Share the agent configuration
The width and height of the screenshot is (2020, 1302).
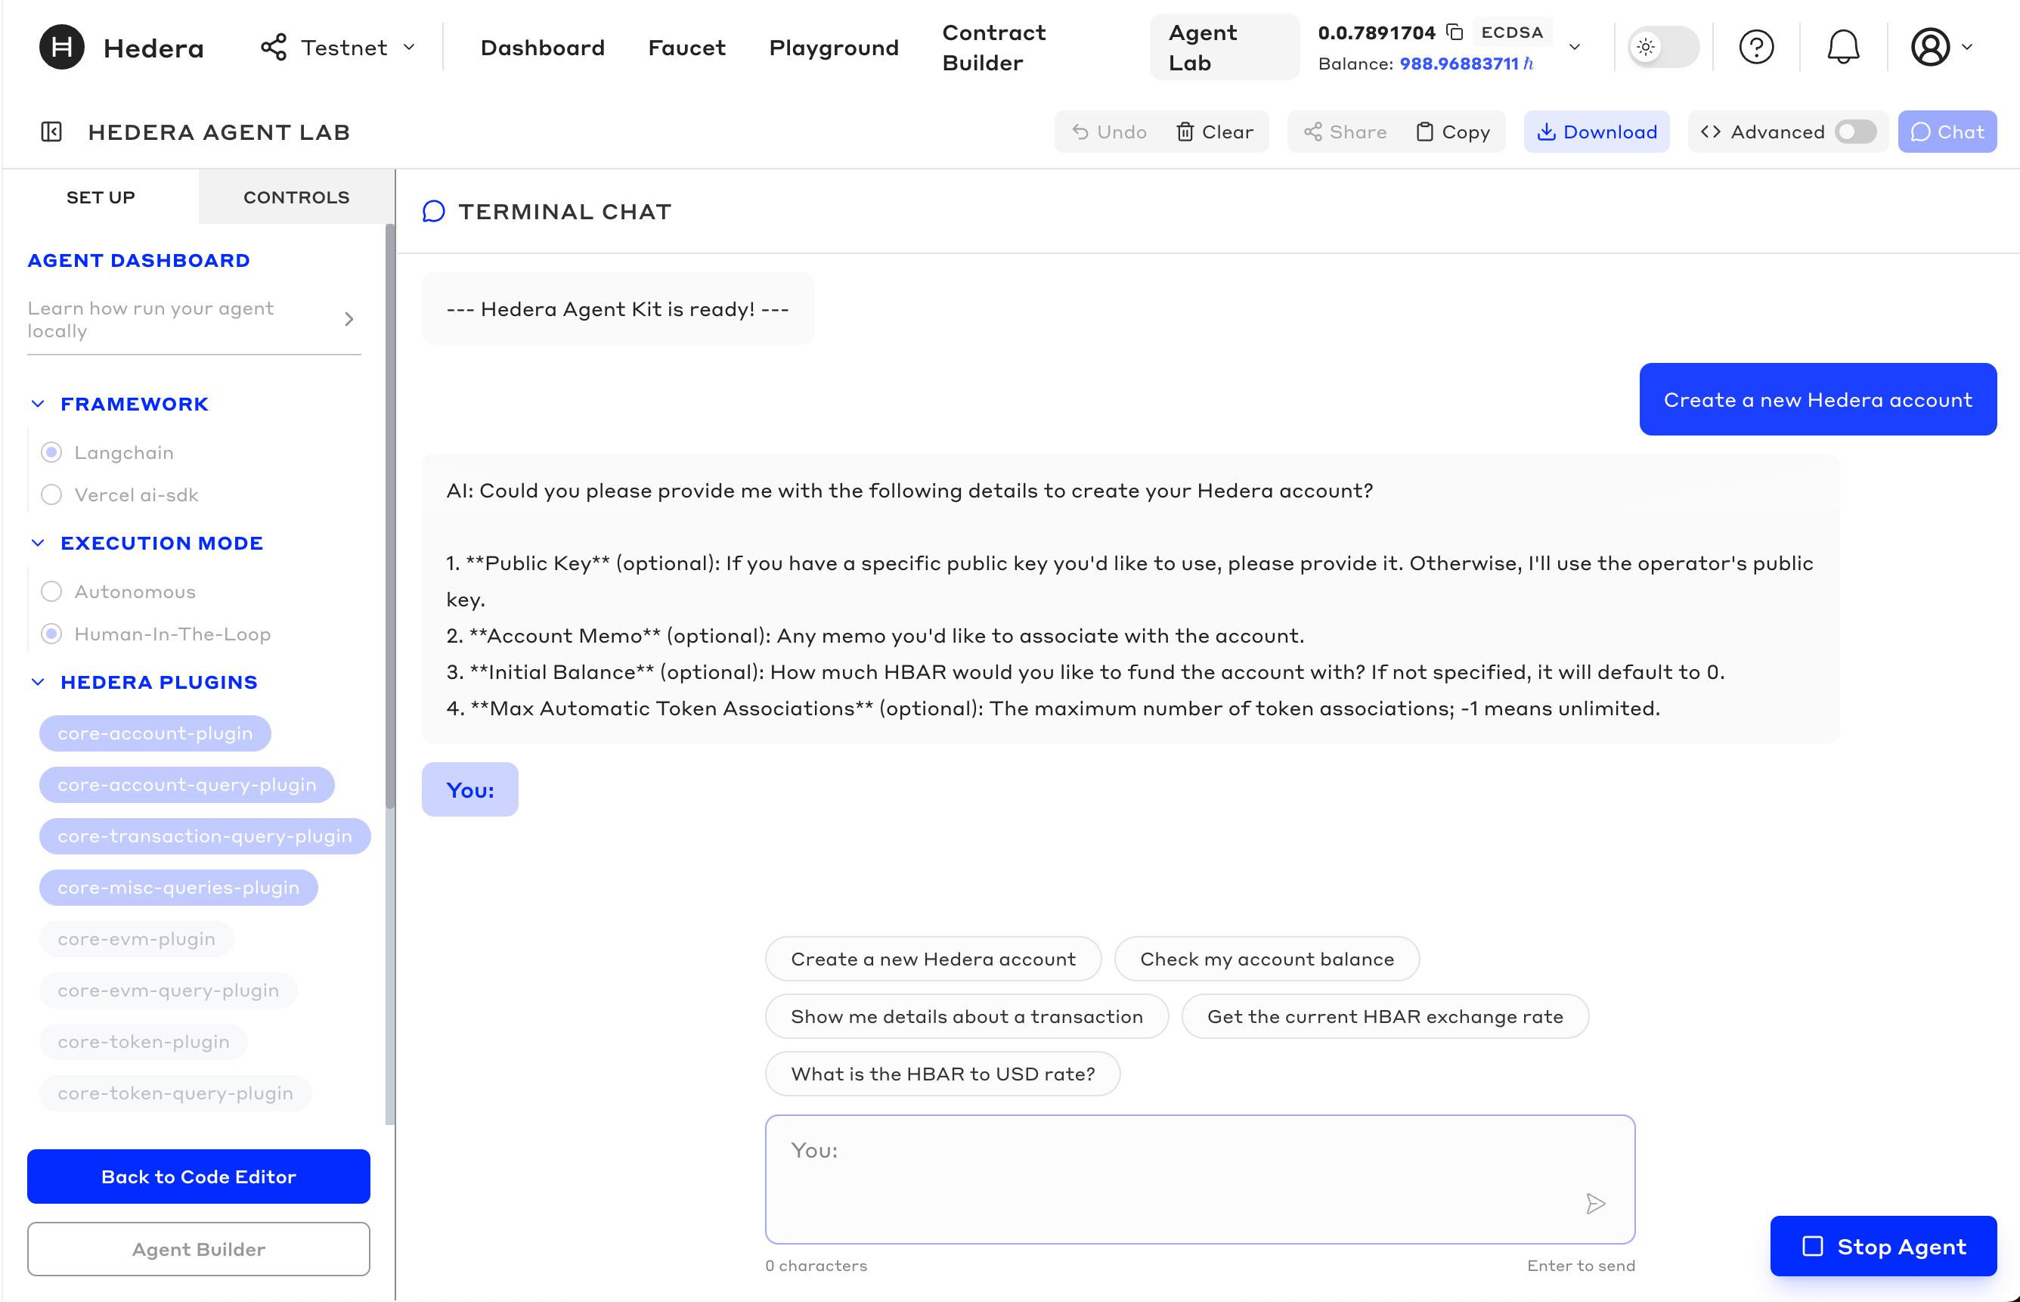[1345, 132]
